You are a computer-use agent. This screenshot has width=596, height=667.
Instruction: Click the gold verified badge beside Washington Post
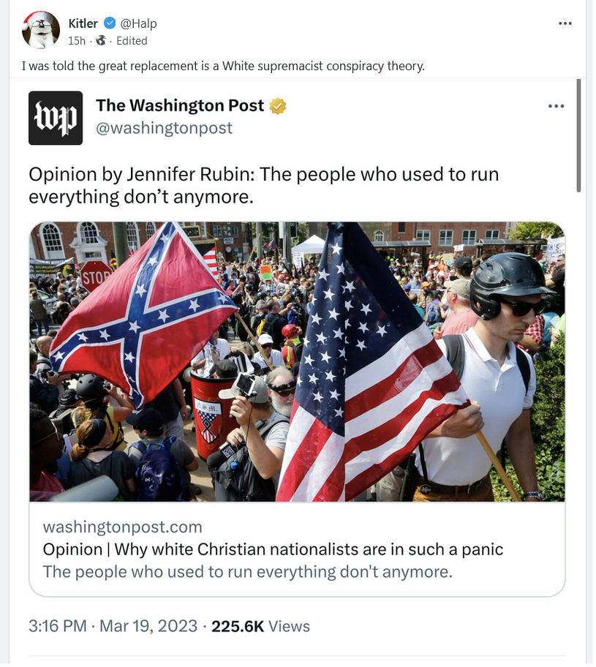click(x=277, y=106)
